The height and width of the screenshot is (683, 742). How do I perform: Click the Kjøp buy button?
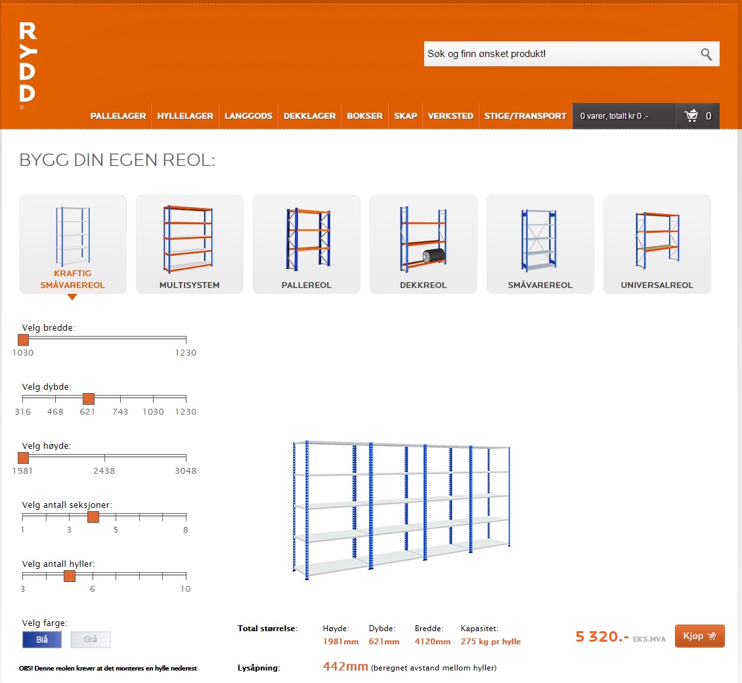click(699, 636)
